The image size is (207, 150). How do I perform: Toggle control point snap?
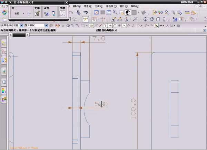click(x=105, y=26)
